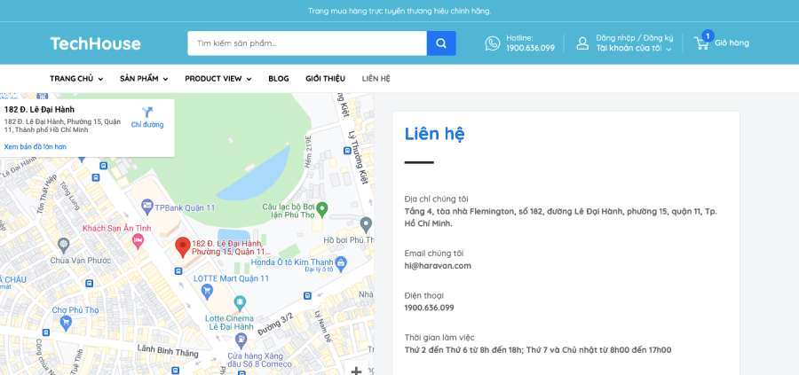This screenshot has width=799, height=375.
Task: Select TPBank Quận 11 map icon
Action: click(x=147, y=207)
